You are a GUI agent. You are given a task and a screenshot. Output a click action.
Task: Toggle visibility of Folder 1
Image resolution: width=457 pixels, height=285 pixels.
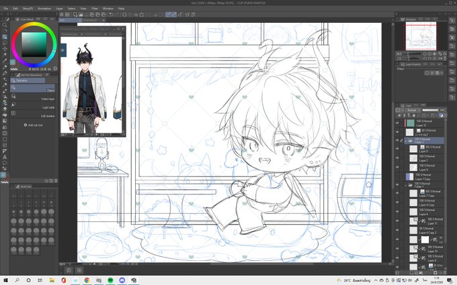click(x=397, y=185)
